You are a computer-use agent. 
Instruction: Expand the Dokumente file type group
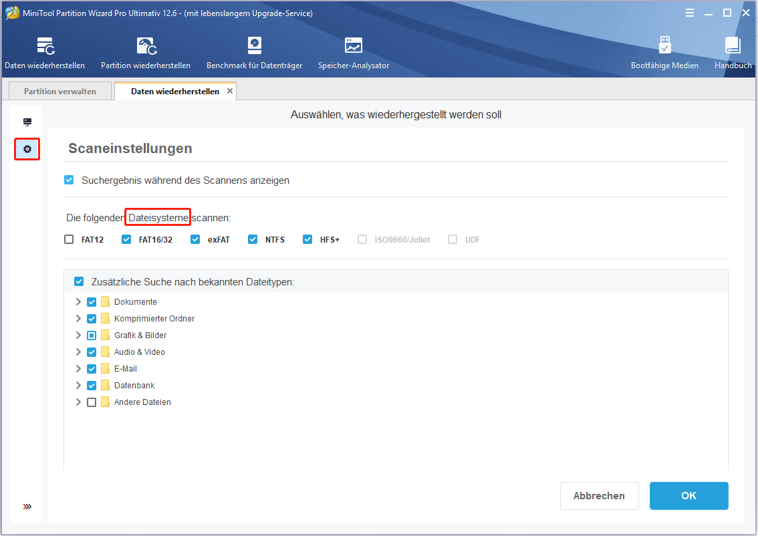[78, 302]
